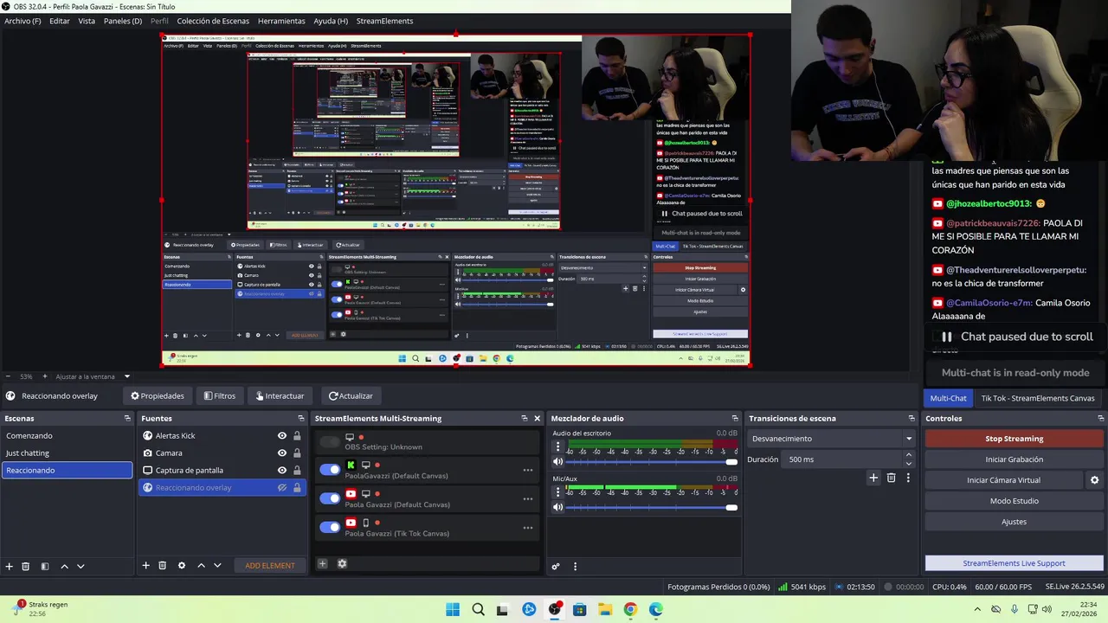Hide the Captura de pantalla source
Image resolution: width=1108 pixels, height=623 pixels.
tap(281, 470)
